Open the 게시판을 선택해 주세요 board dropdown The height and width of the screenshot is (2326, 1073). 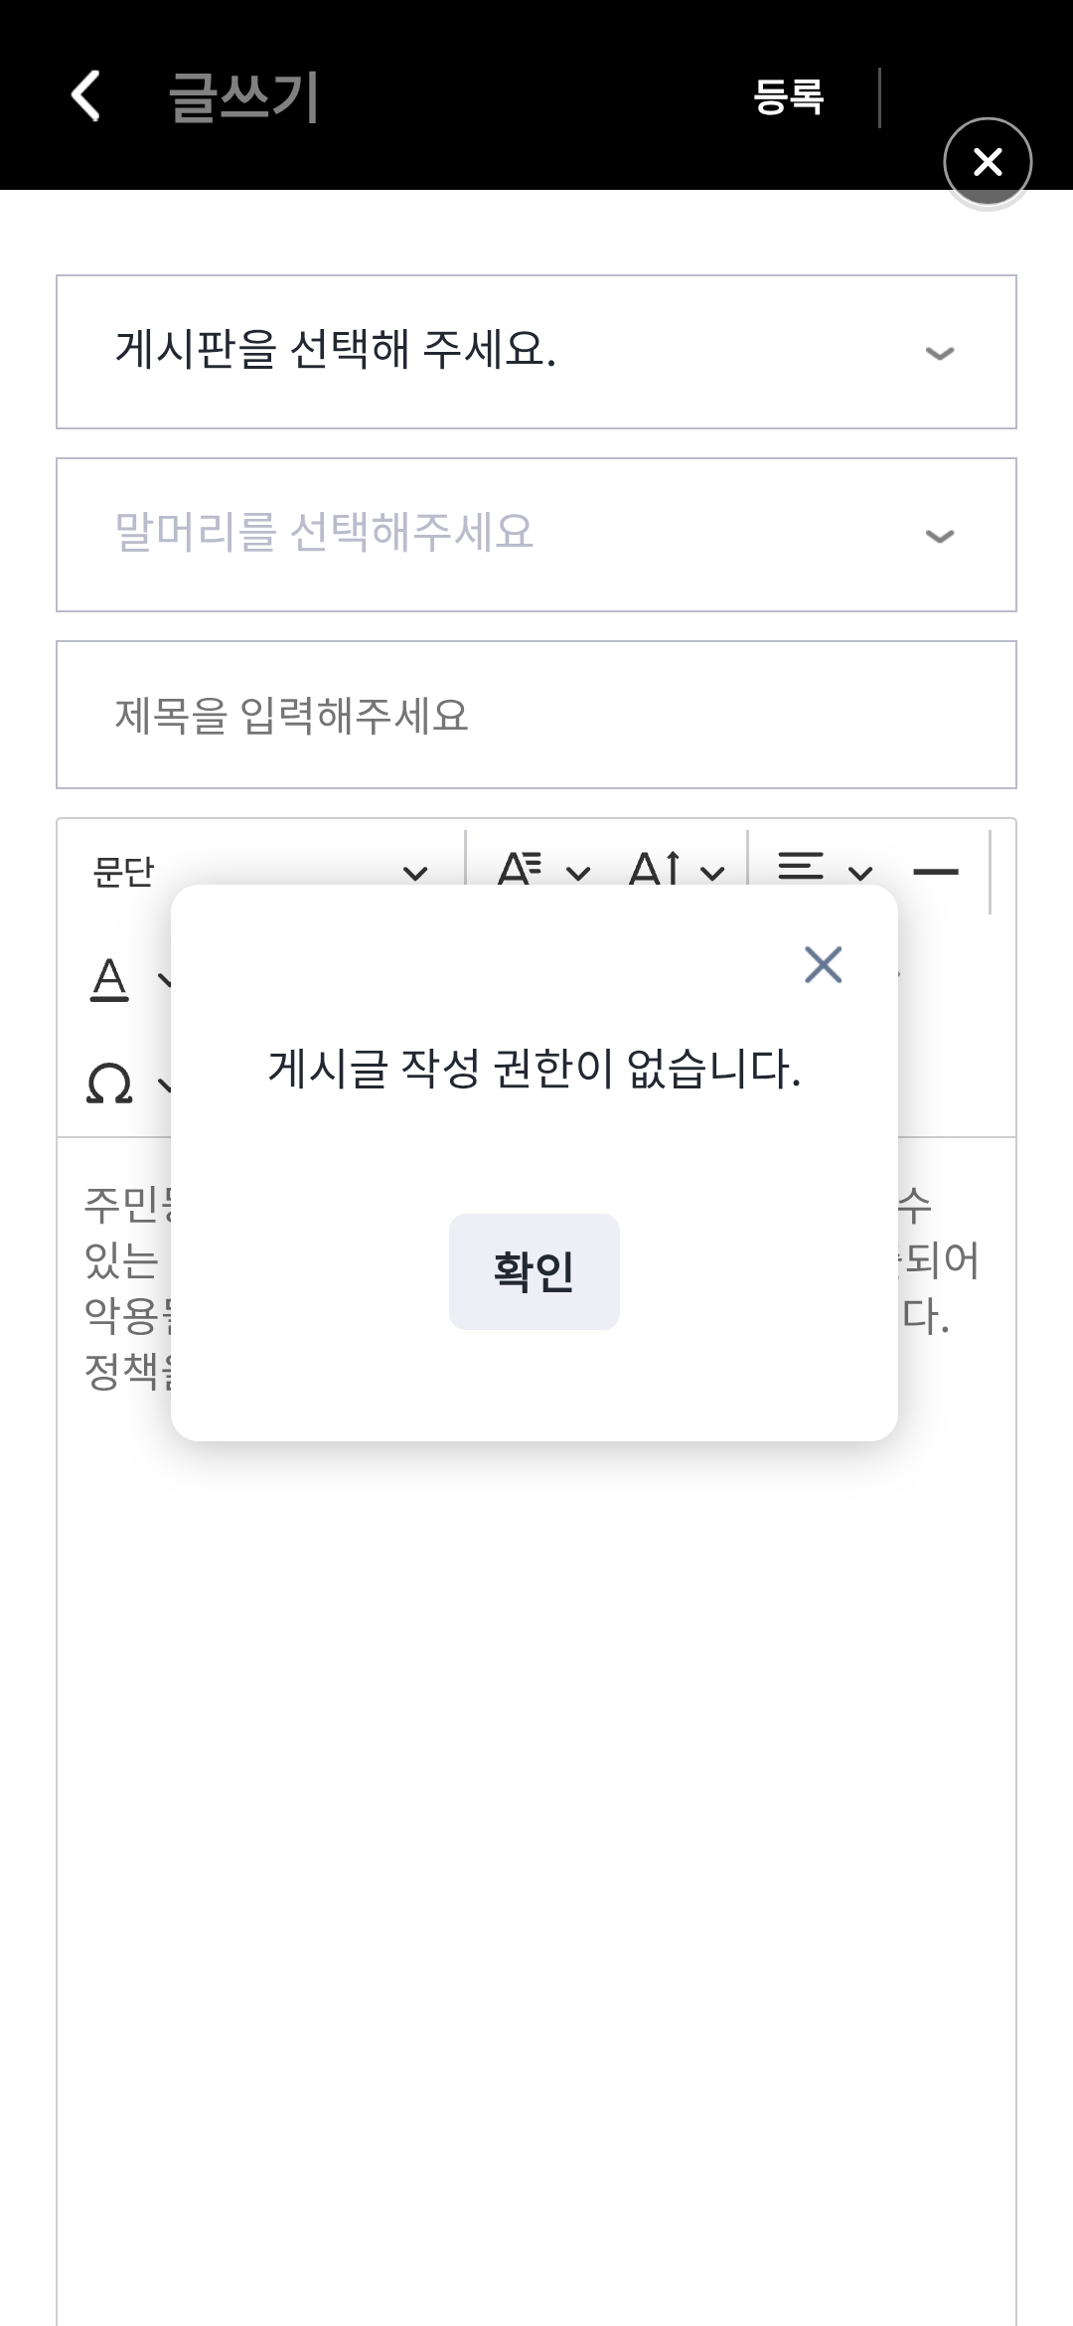[x=536, y=352]
